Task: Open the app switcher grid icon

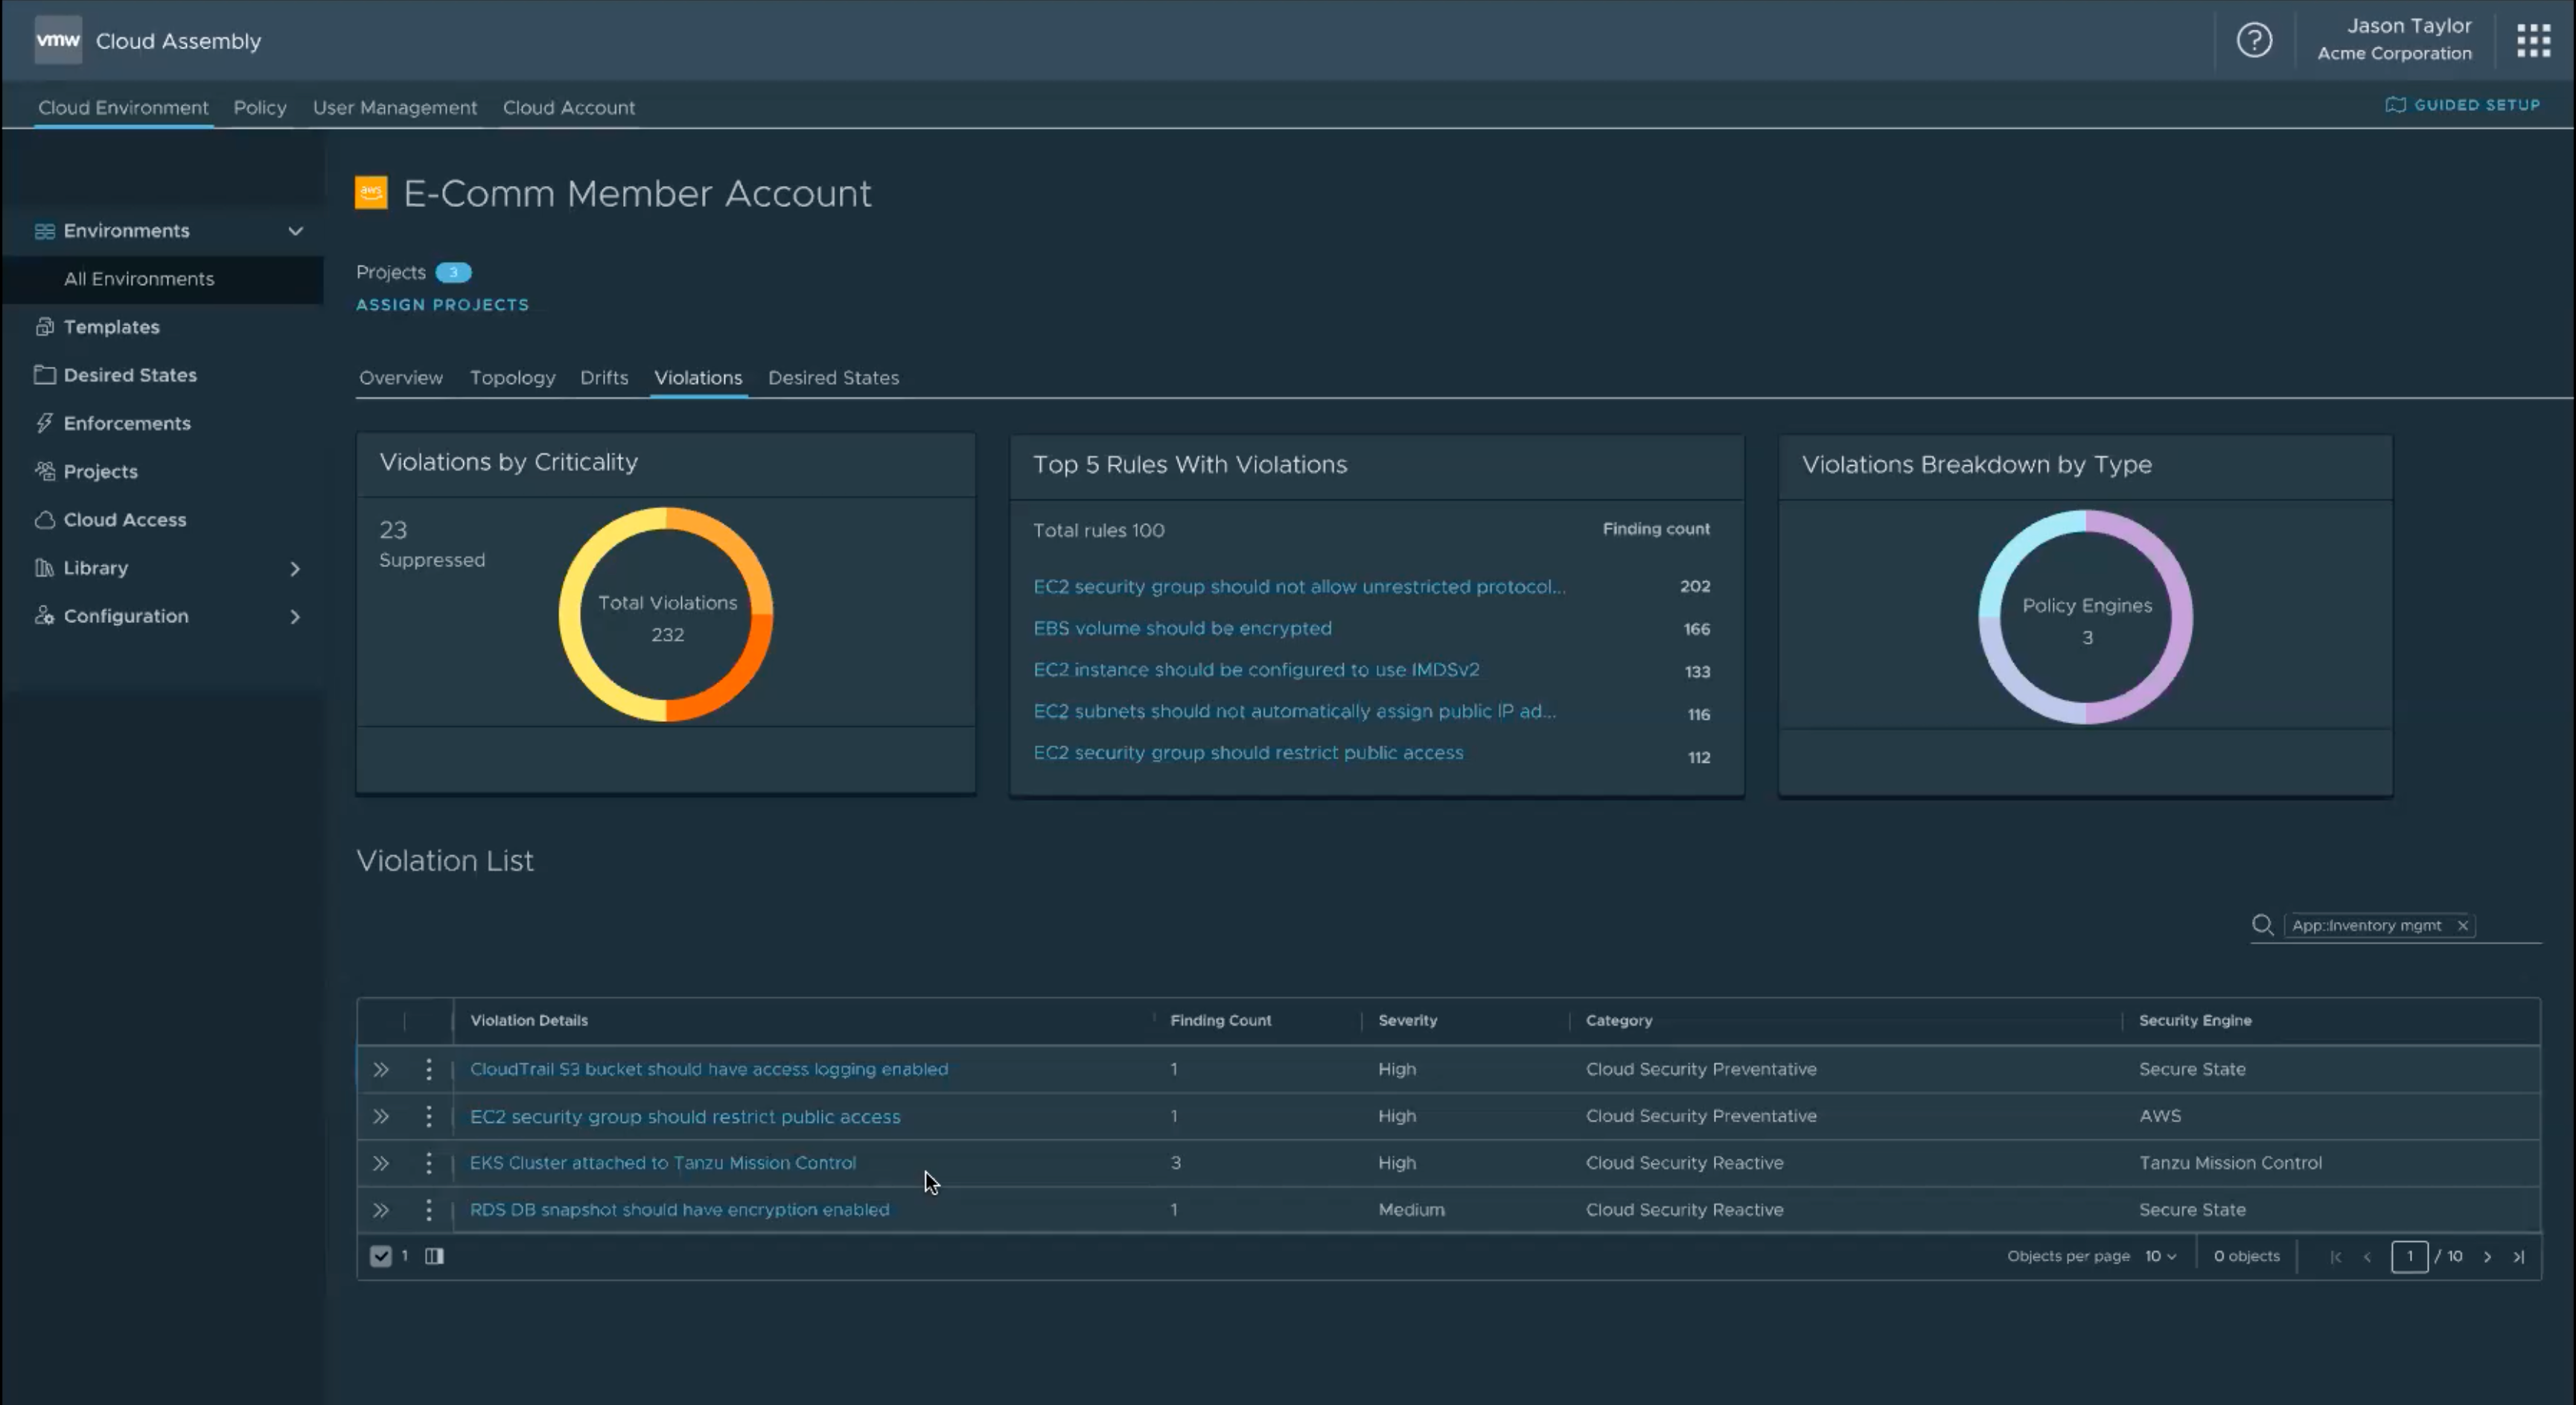Action: 2533,40
